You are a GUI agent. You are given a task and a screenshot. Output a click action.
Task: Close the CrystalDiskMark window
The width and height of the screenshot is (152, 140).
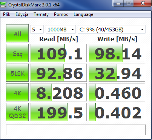point(143,3)
